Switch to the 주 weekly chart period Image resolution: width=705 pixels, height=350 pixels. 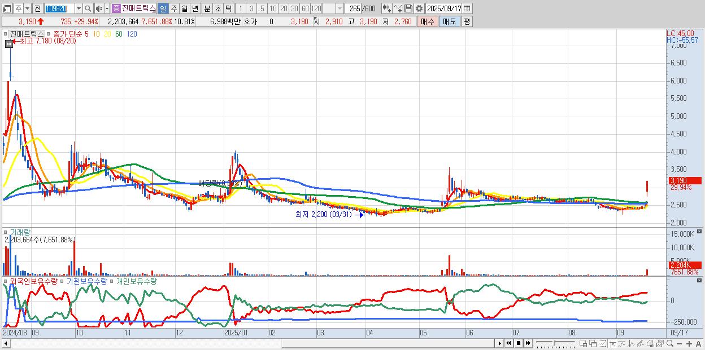coord(173,8)
